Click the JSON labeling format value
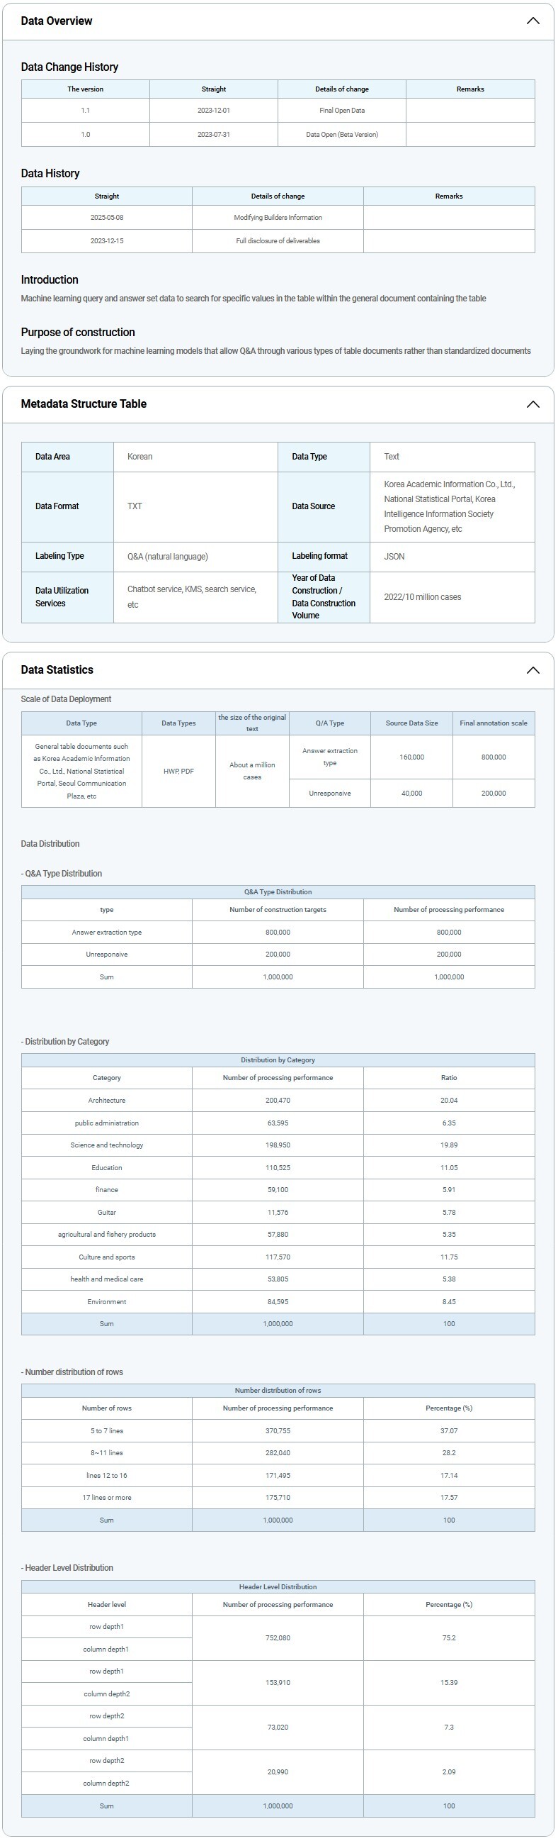The height and width of the screenshot is (1841, 558). pyautogui.click(x=394, y=556)
